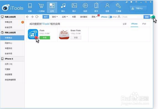Open the 音乐 music note section
This screenshot has width=158, height=109.
pos(63,7)
